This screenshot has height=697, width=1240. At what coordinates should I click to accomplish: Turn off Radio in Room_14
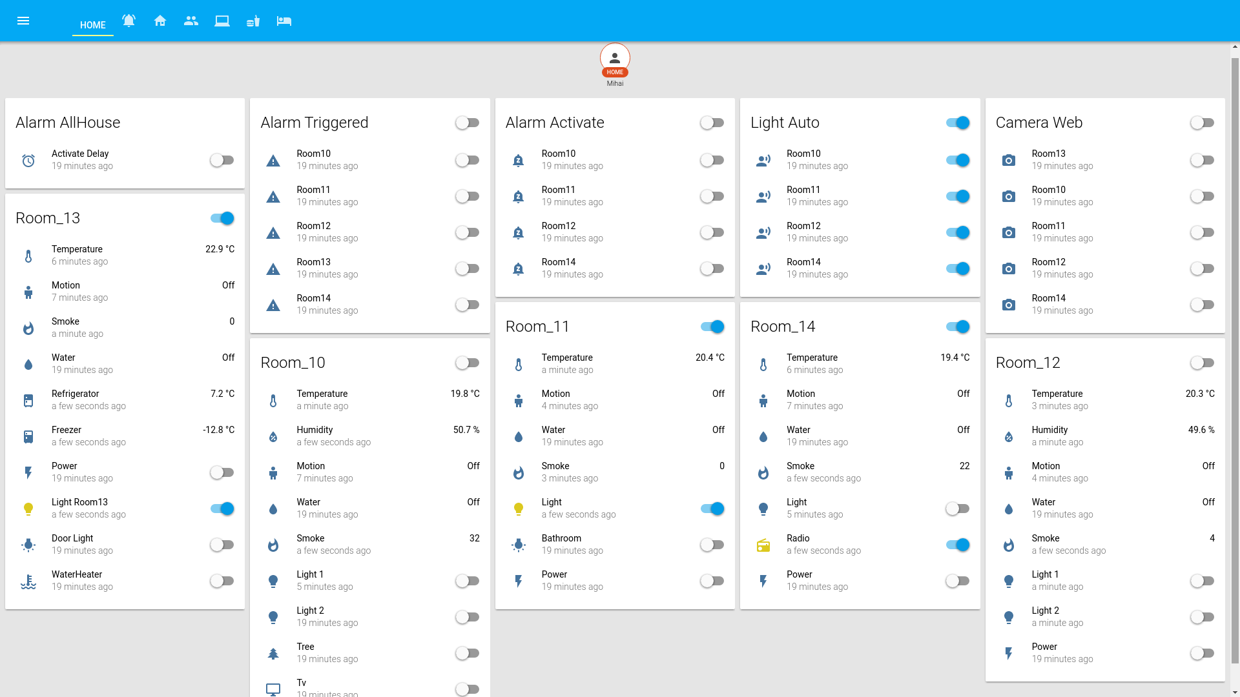[x=957, y=545]
